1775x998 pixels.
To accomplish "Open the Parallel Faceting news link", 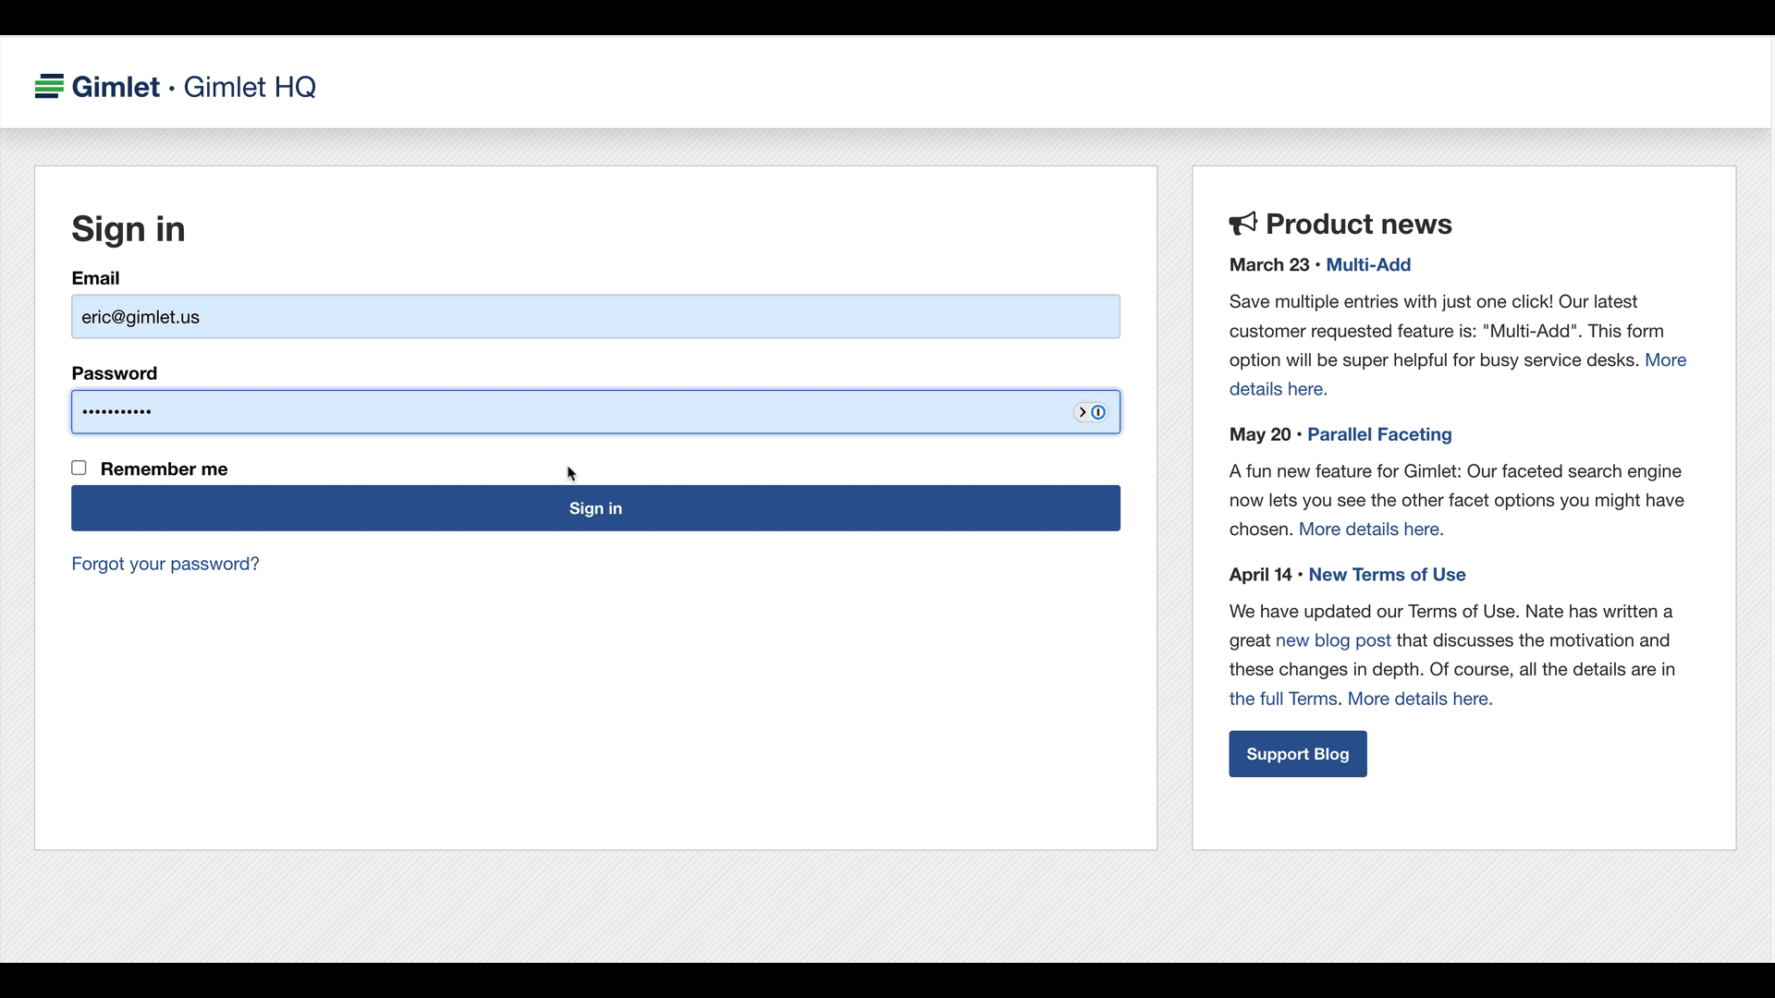I will click(1379, 434).
